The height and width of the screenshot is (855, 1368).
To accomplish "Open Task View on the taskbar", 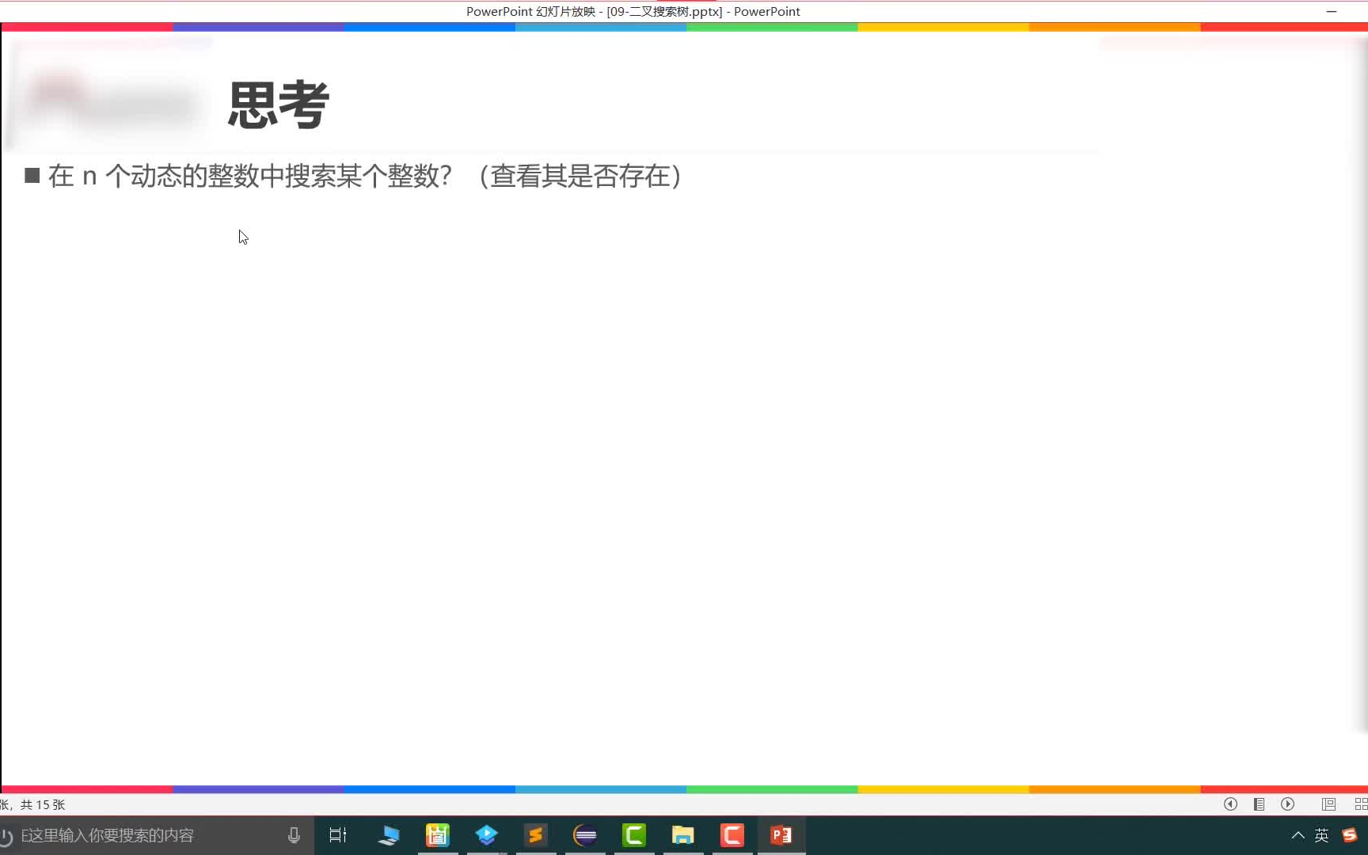I will [x=338, y=835].
